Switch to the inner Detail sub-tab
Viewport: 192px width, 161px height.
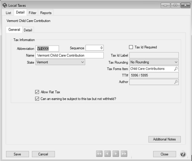coord(28,30)
